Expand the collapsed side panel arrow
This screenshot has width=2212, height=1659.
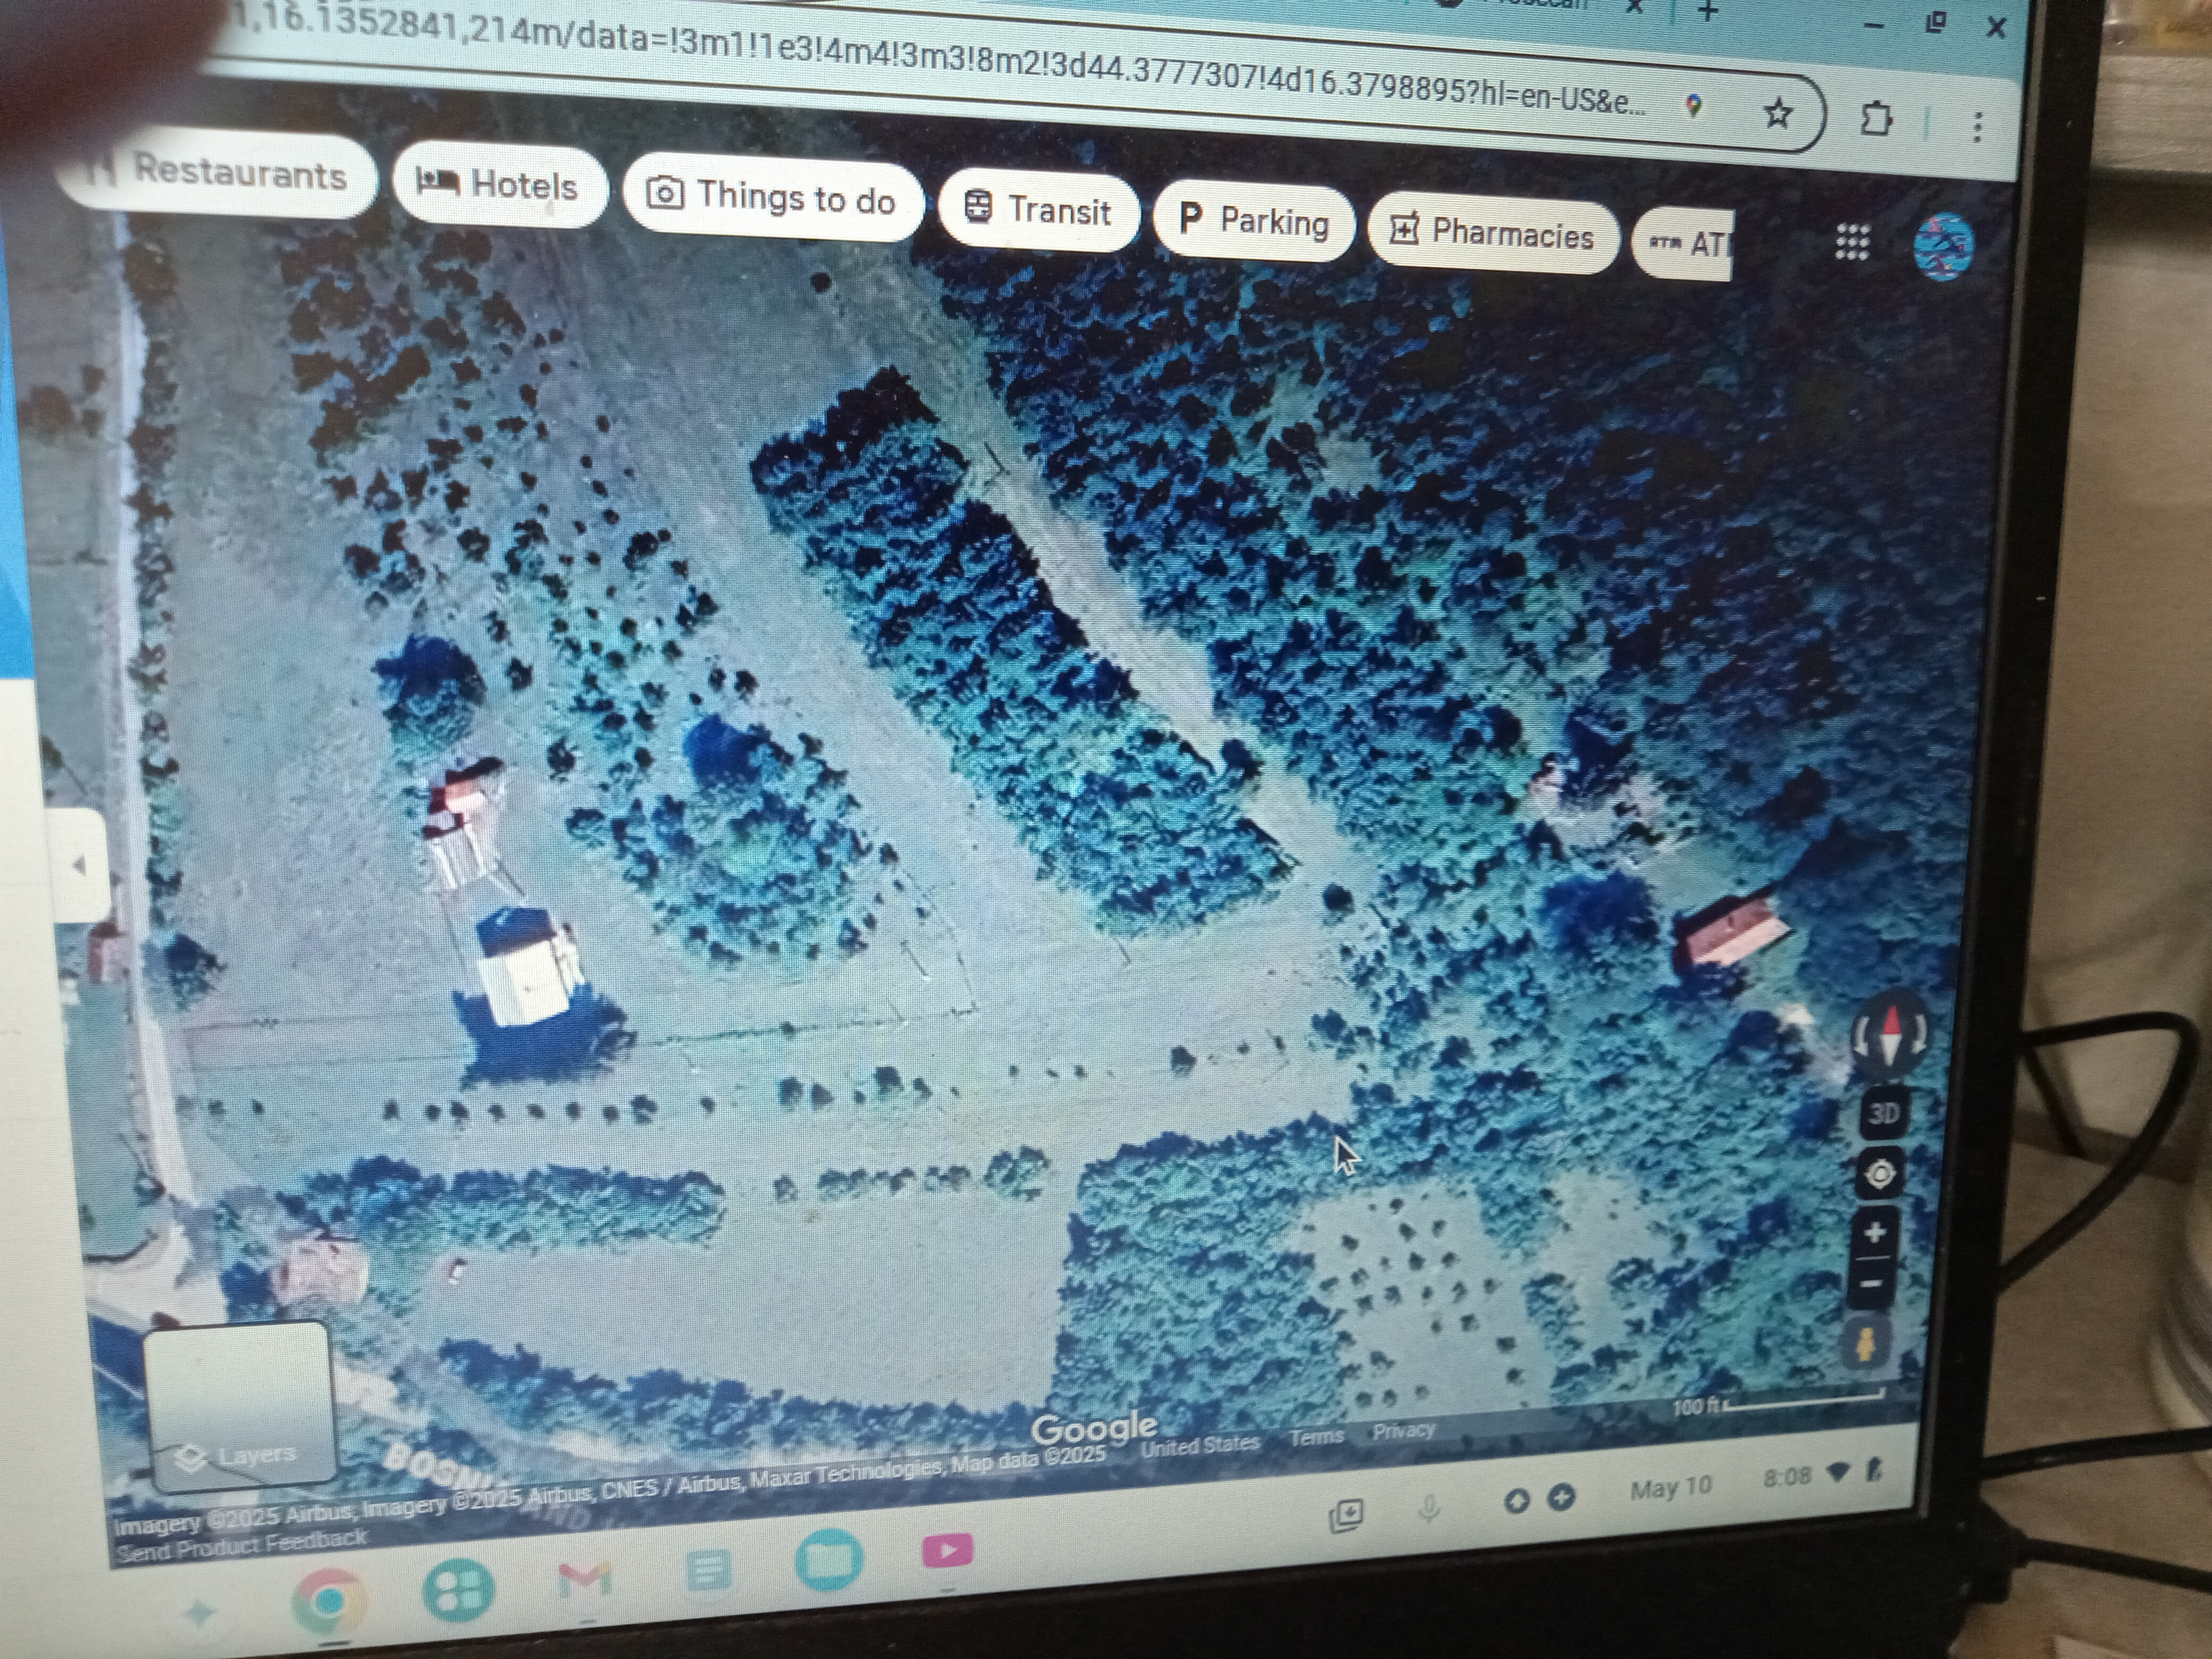point(80,866)
